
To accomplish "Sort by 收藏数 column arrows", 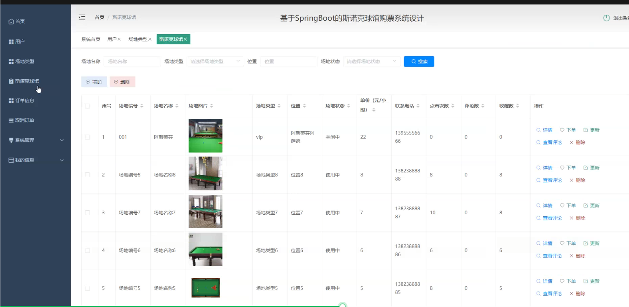I will (x=518, y=106).
